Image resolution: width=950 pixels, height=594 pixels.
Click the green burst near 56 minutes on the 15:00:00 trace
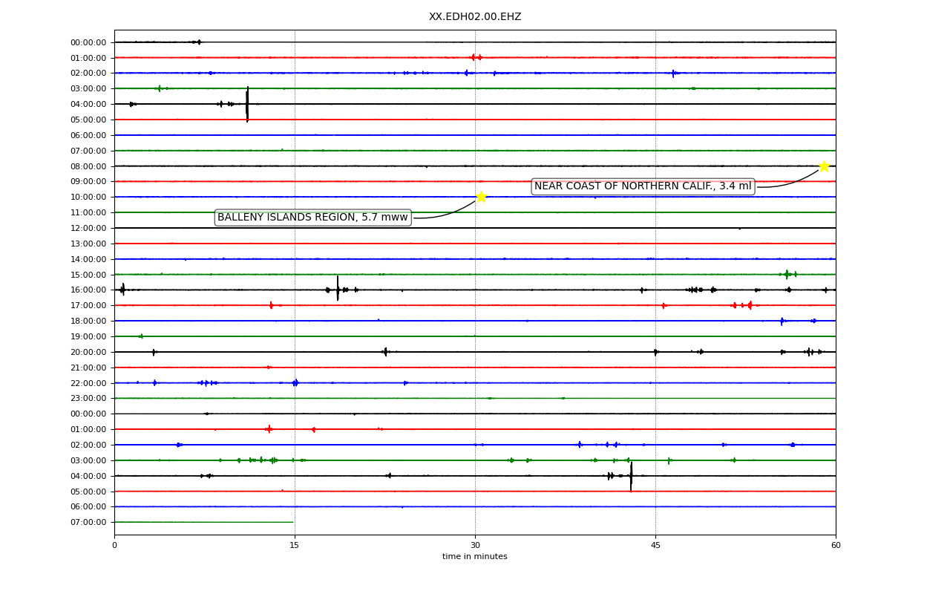pyautogui.click(x=788, y=274)
